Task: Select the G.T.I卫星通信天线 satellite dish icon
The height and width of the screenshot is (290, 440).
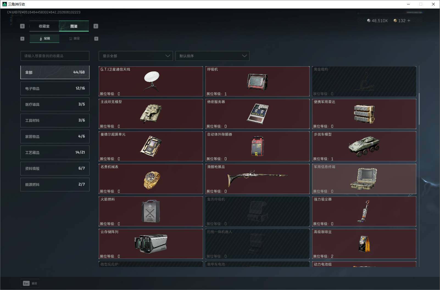Action: tap(151, 81)
